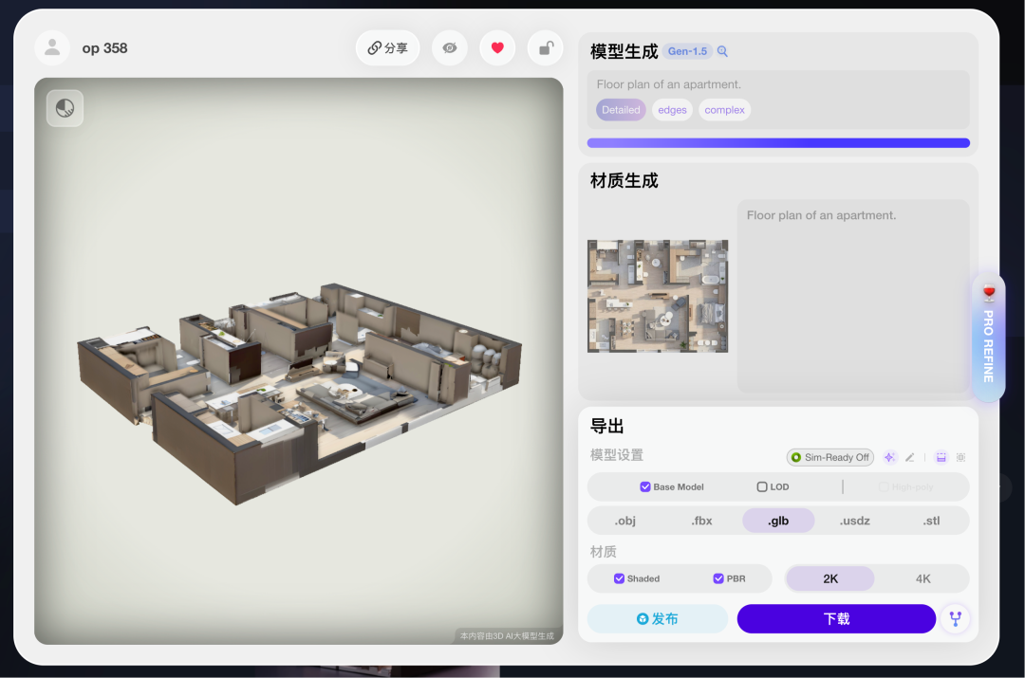Select the .glb export format

tap(778, 521)
